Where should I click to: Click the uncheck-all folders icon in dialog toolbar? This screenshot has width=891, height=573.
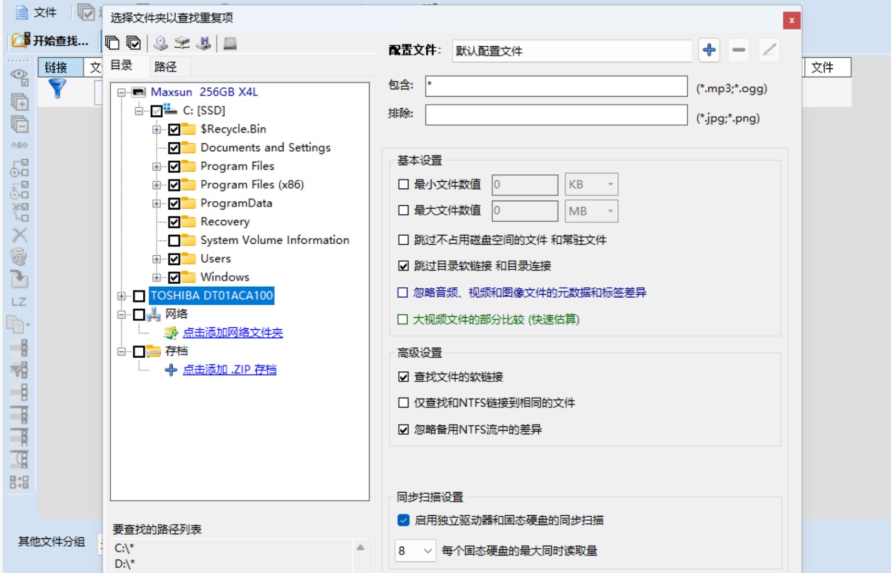click(112, 43)
